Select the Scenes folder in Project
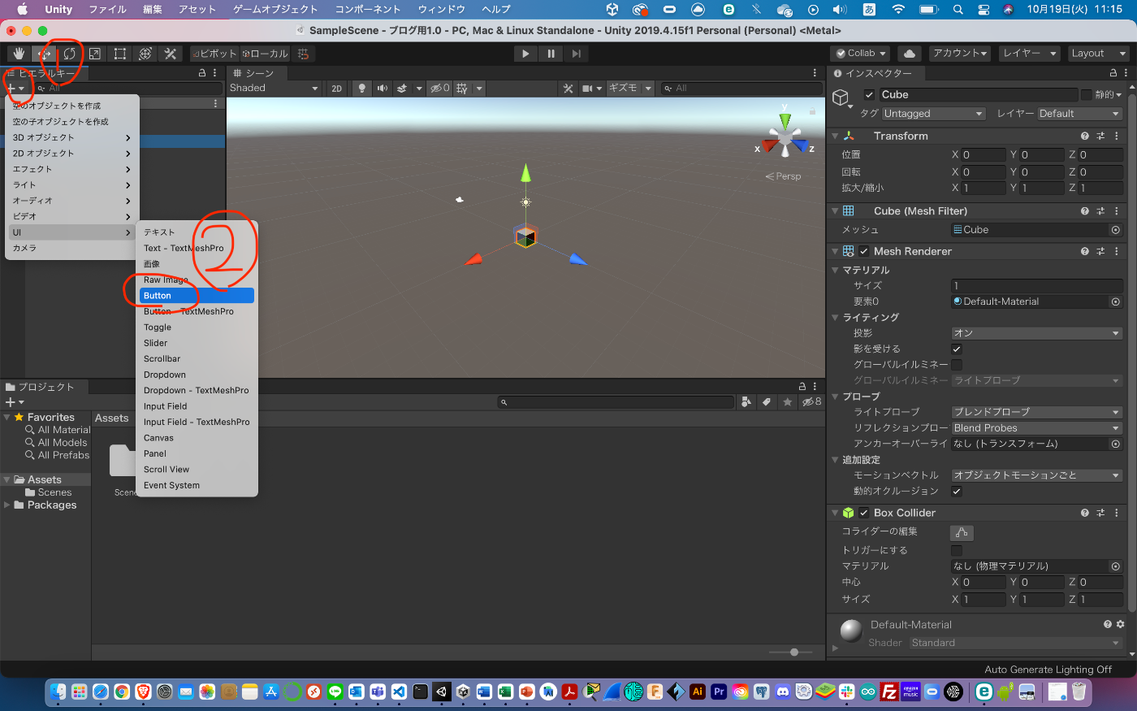This screenshot has width=1137, height=711. click(x=48, y=492)
